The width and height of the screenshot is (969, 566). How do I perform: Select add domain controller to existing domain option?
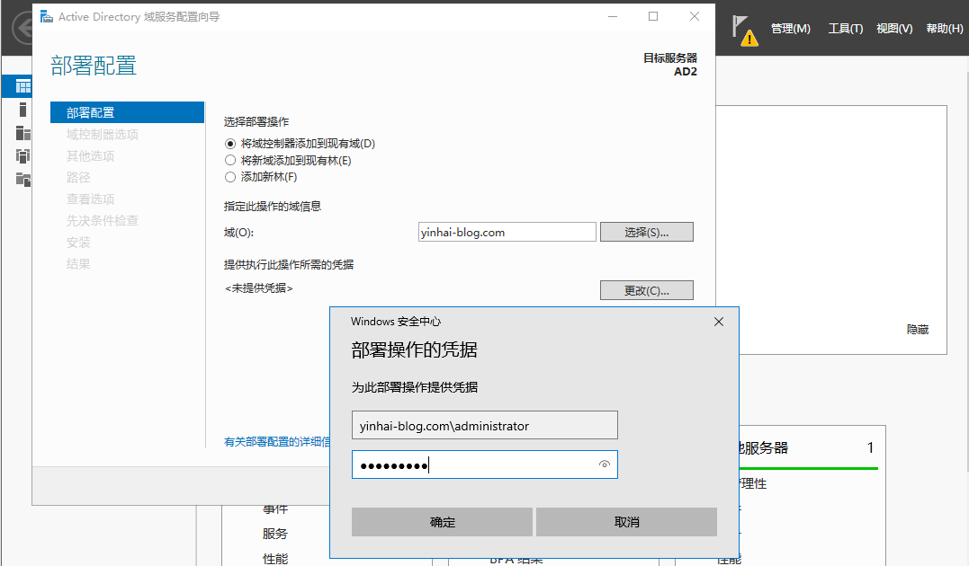[301, 144]
